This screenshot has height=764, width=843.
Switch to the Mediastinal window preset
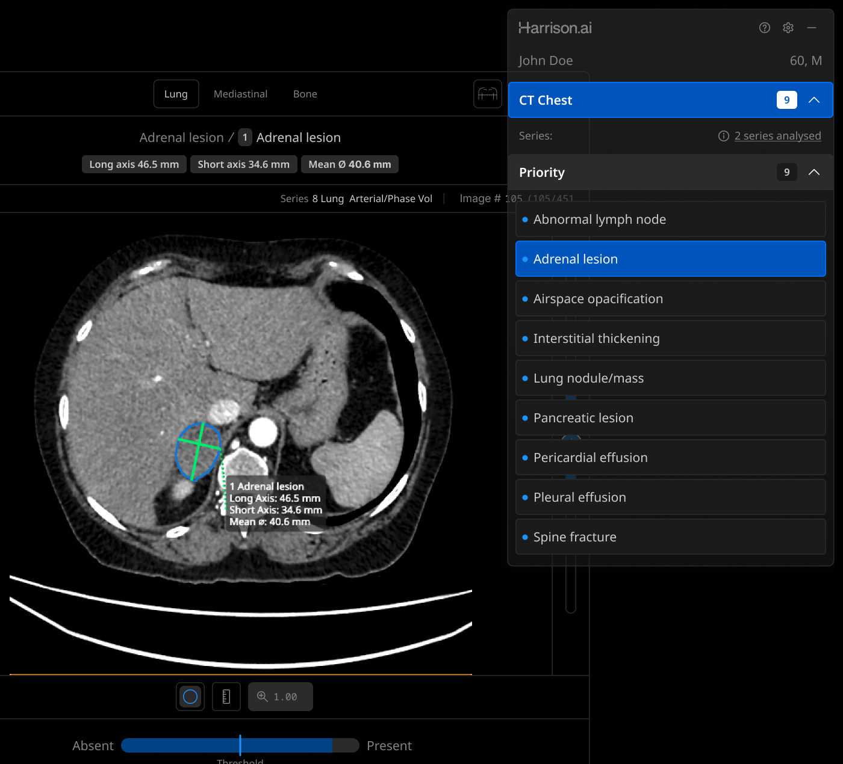(x=240, y=94)
